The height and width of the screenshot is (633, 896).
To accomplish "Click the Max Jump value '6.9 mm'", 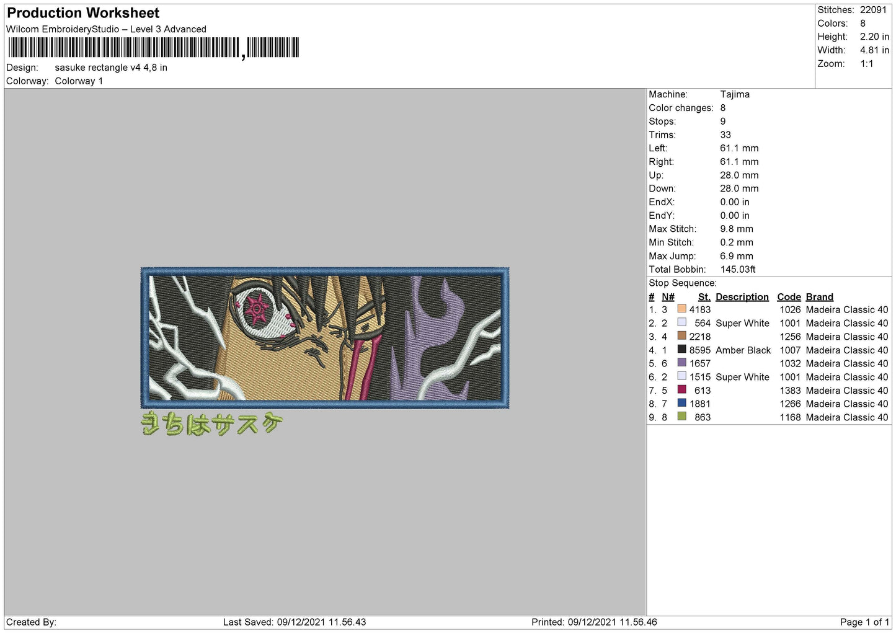I will 737,256.
